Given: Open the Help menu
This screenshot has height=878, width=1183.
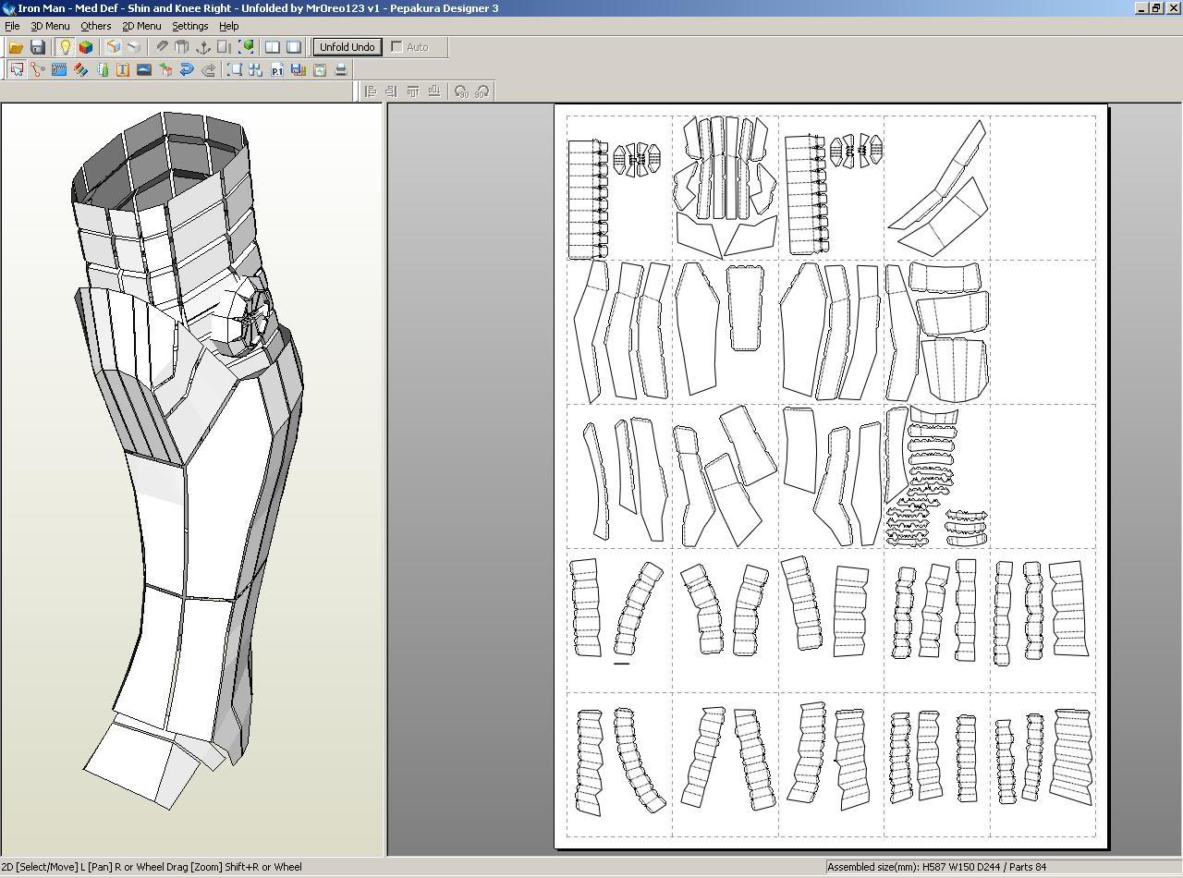Looking at the screenshot, I should [228, 26].
